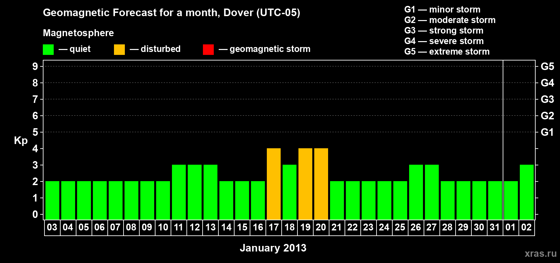Screen dimensions: 560x263
Task: Click the '— disturbed' legend label
Action: coord(155,49)
